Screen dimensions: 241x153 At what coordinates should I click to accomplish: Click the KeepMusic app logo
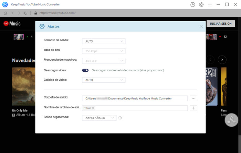[x=5, y=4]
